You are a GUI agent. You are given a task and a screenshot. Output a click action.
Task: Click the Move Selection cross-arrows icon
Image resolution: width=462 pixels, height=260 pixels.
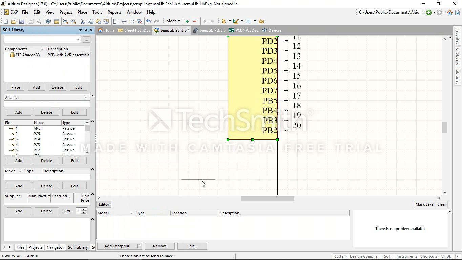point(124,21)
